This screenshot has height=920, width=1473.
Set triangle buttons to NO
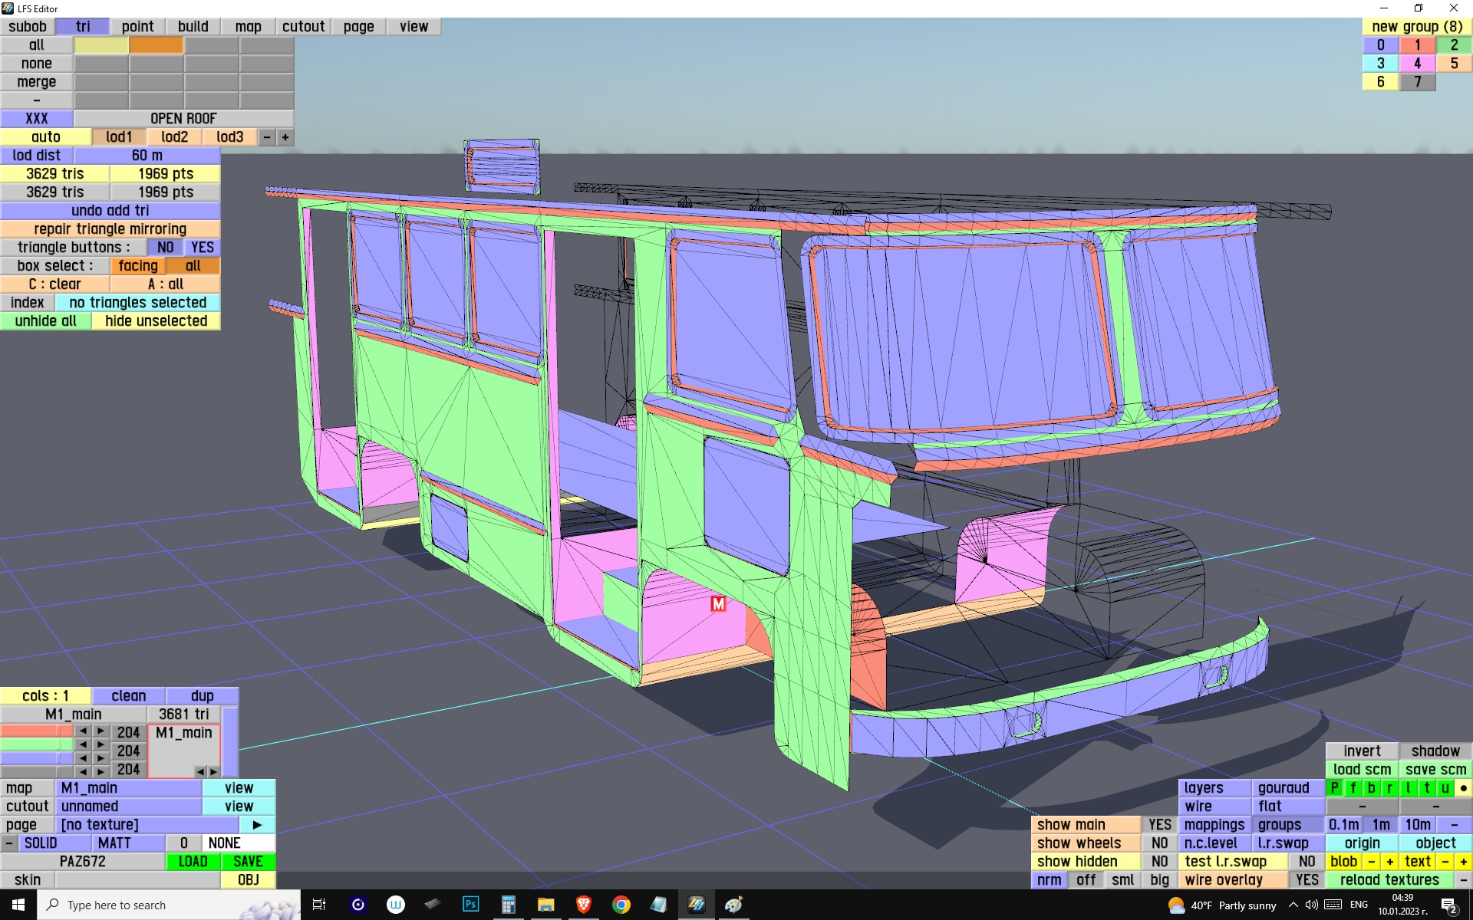click(165, 247)
